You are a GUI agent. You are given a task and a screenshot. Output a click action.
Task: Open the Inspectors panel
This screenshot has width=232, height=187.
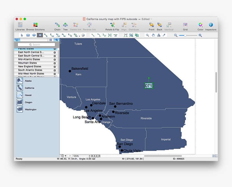tap(211, 27)
